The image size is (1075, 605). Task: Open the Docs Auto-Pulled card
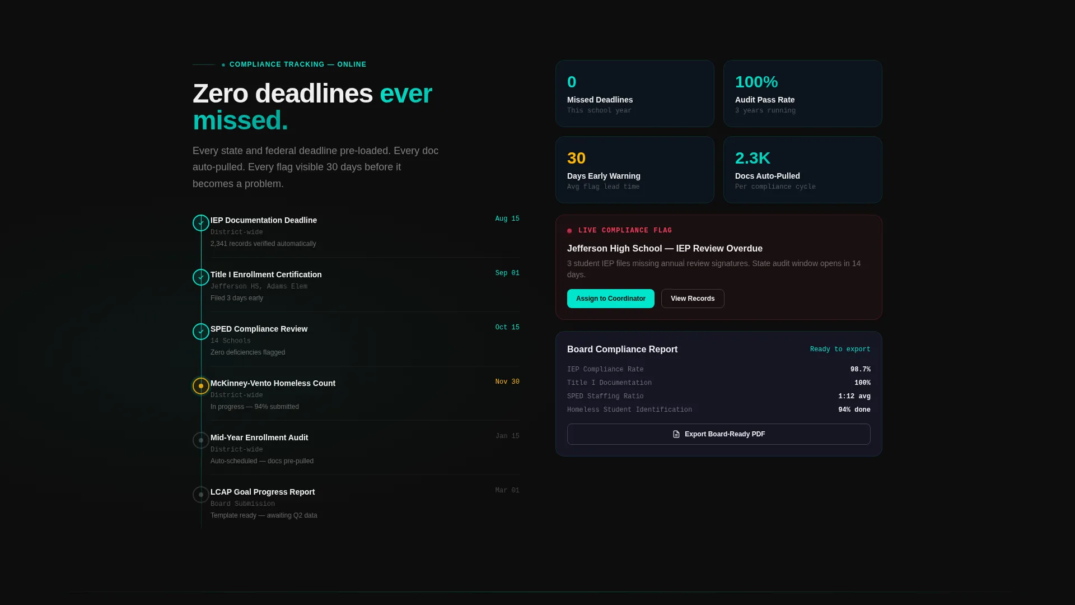pos(802,170)
